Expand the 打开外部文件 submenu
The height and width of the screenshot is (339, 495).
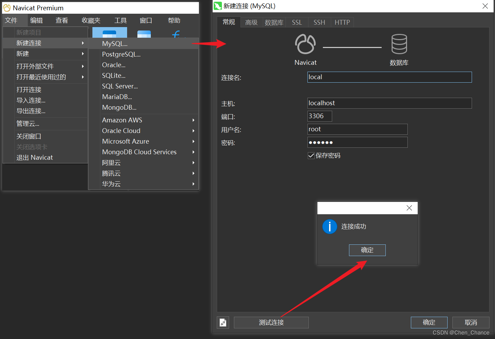click(83, 66)
